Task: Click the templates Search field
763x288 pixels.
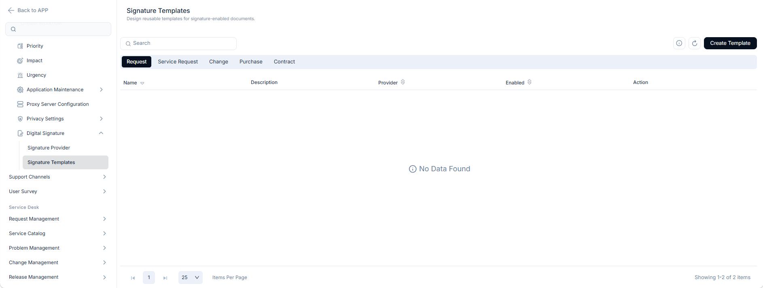Action: point(178,44)
